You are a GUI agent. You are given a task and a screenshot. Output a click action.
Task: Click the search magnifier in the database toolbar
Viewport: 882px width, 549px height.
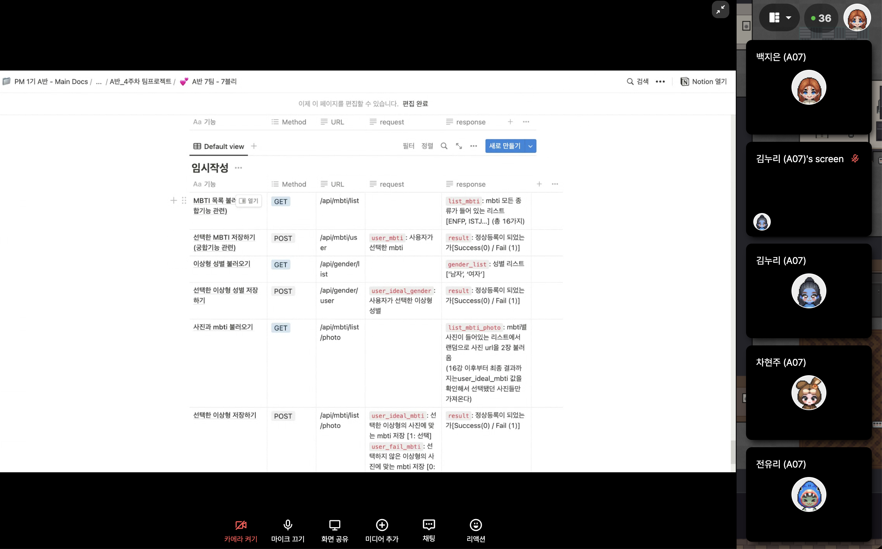(444, 146)
